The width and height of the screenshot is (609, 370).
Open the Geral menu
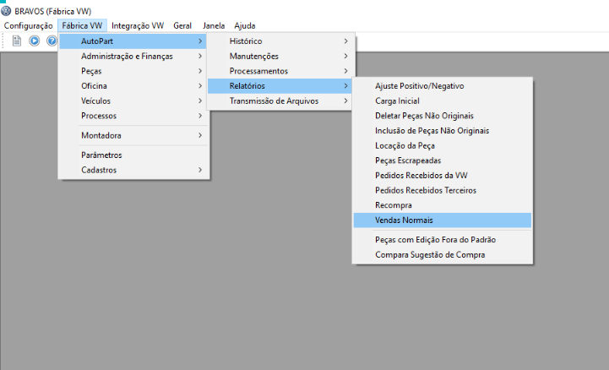pyautogui.click(x=182, y=25)
